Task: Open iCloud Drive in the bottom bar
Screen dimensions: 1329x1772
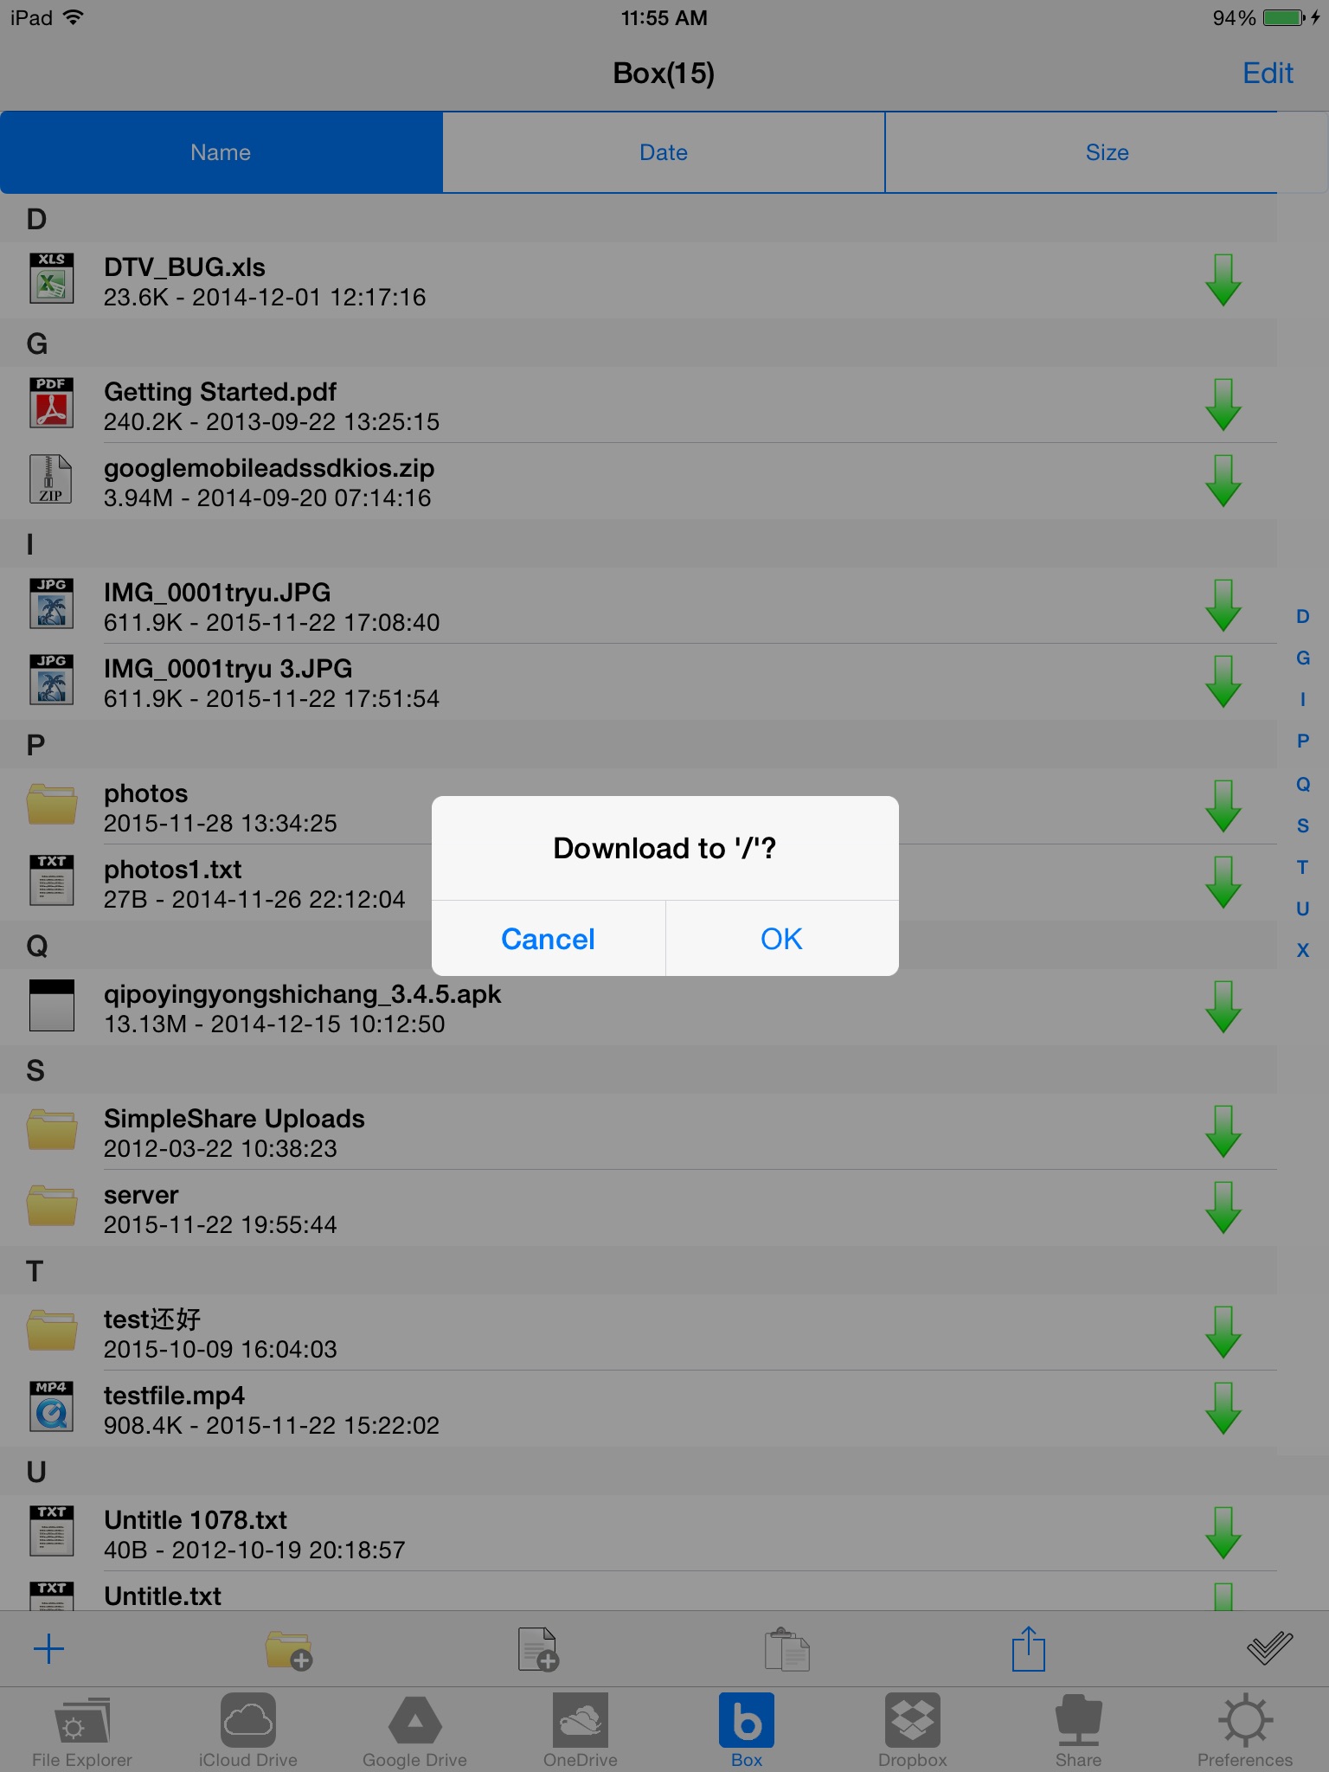Action: click(x=247, y=1730)
